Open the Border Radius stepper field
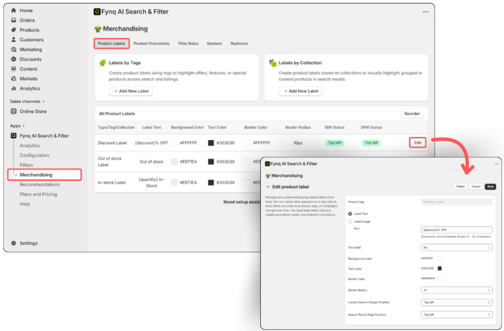This screenshot has height=331, width=504. point(457,290)
